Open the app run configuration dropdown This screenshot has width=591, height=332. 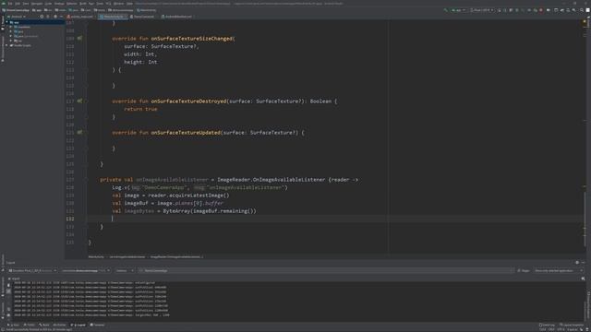(458, 10)
